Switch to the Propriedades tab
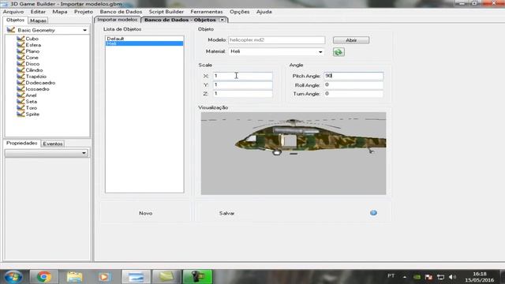505x284 pixels. (x=21, y=144)
